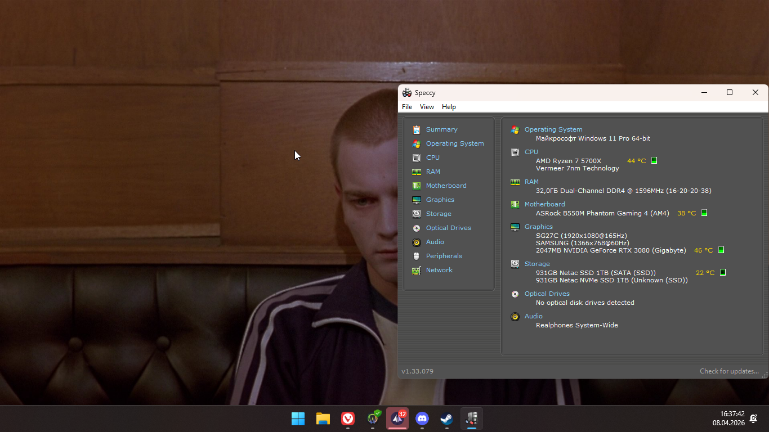Screen dimensions: 769x432
Task: Click the RAM chip icon in sidebar
Action: coord(416,172)
